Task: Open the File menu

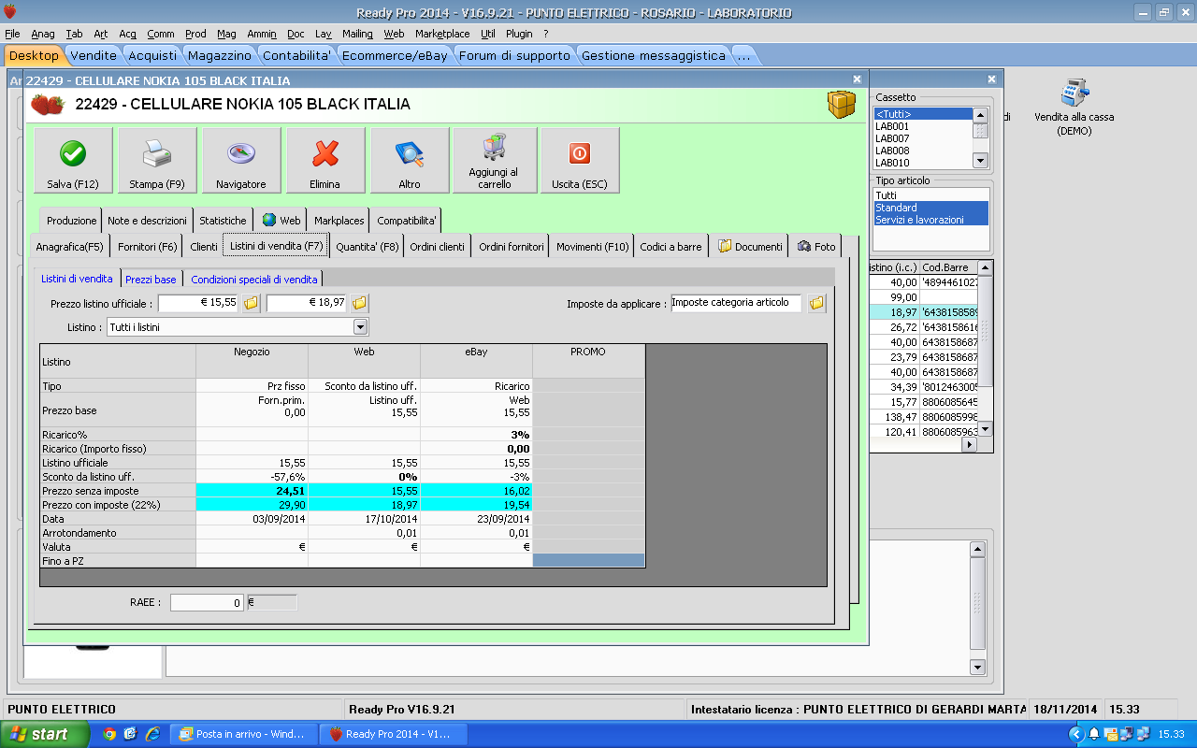Action: tap(12, 34)
